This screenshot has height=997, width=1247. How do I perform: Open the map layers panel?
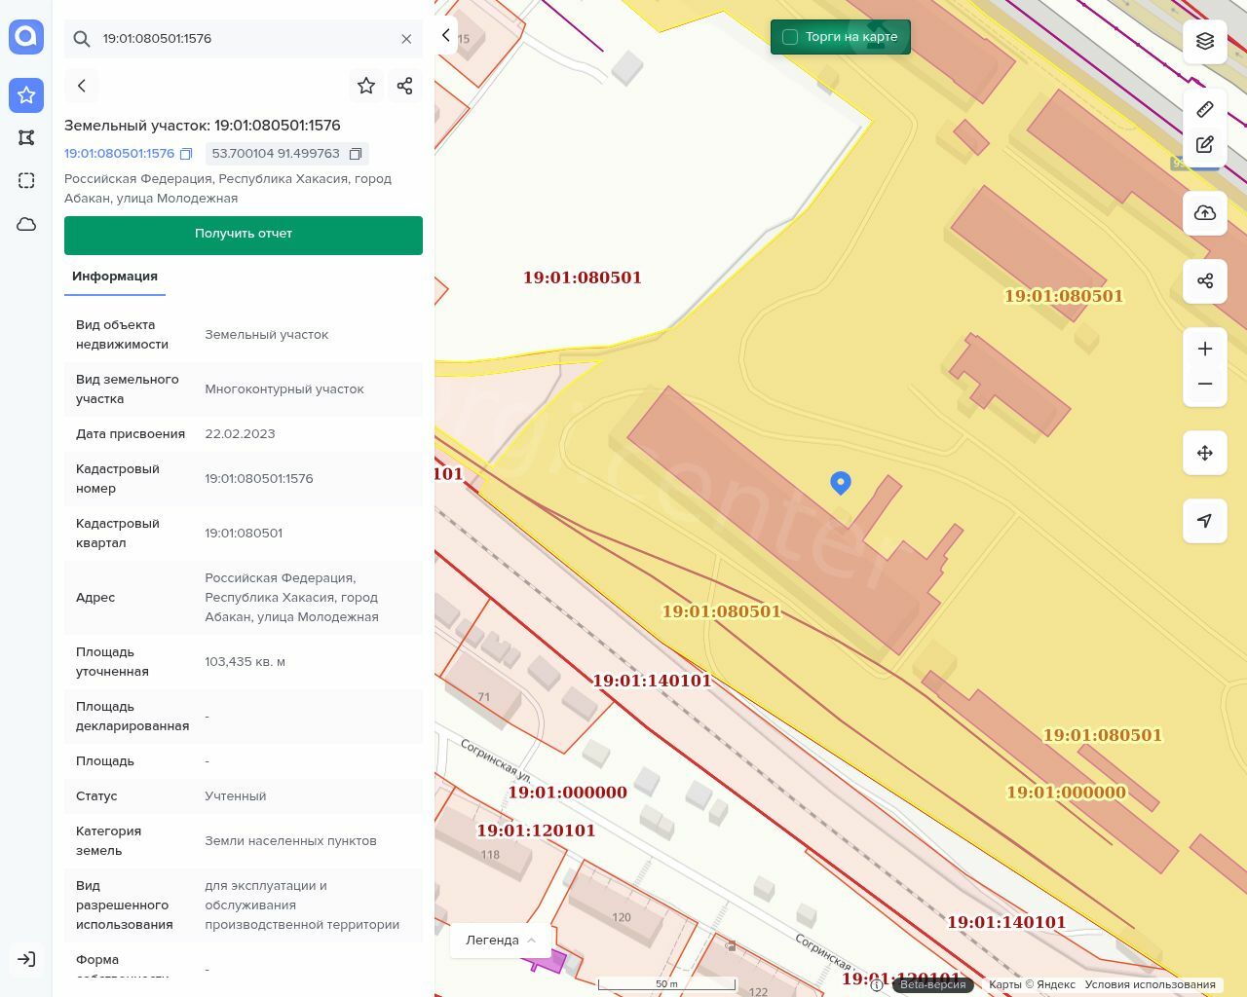[1205, 41]
